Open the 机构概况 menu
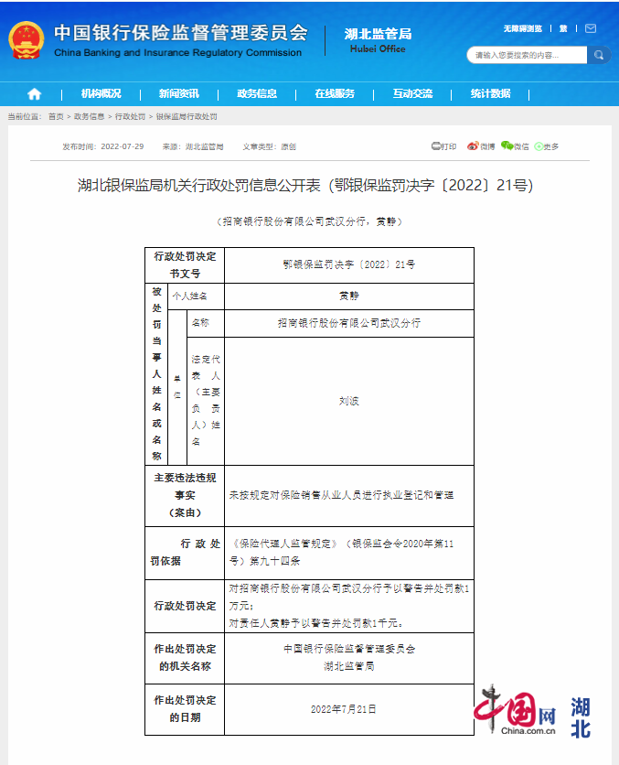 101,93
